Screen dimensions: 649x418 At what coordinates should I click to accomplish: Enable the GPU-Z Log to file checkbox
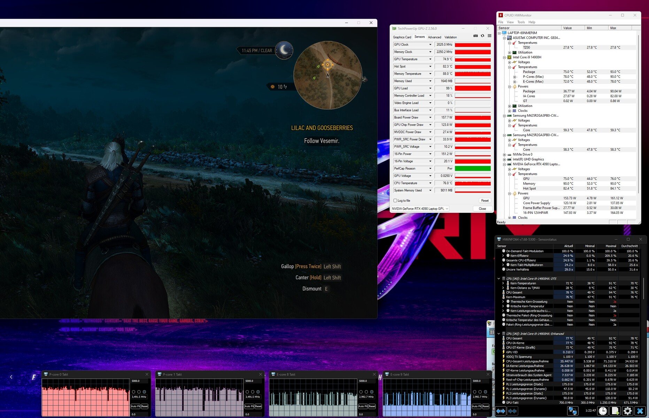tap(395, 201)
